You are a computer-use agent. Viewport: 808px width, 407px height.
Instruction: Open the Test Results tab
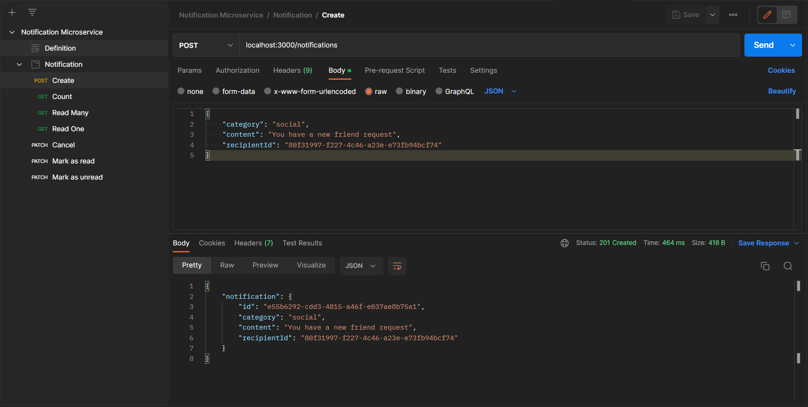click(x=302, y=243)
